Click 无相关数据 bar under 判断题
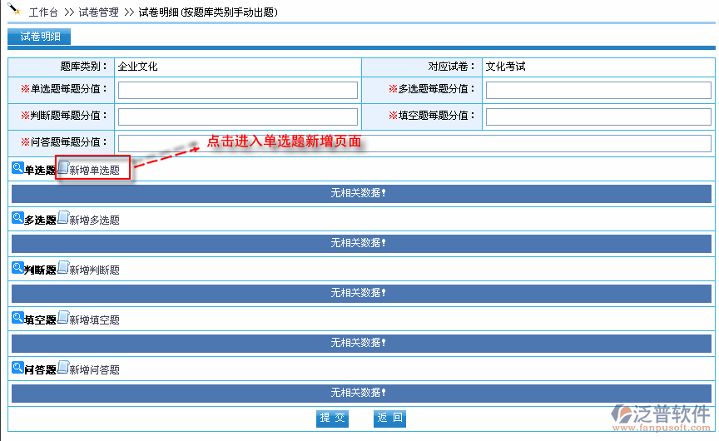 pyautogui.click(x=361, y=294)
